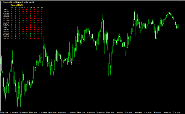Click the GBPUSD symbol label
The image size is (185, 114).
6,11
